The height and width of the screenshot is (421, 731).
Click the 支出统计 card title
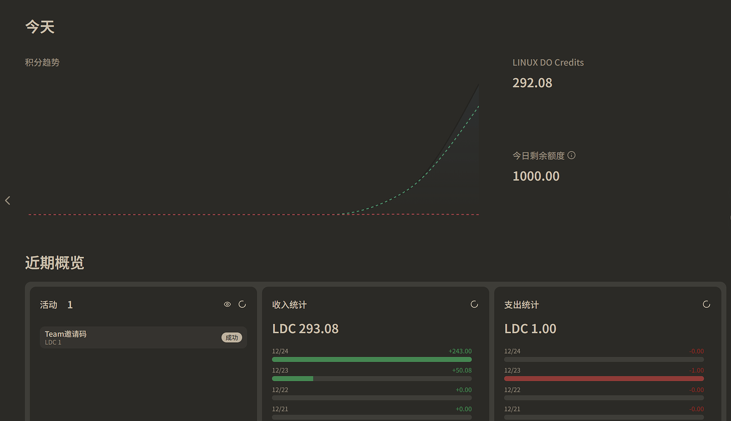pos(521,305)
